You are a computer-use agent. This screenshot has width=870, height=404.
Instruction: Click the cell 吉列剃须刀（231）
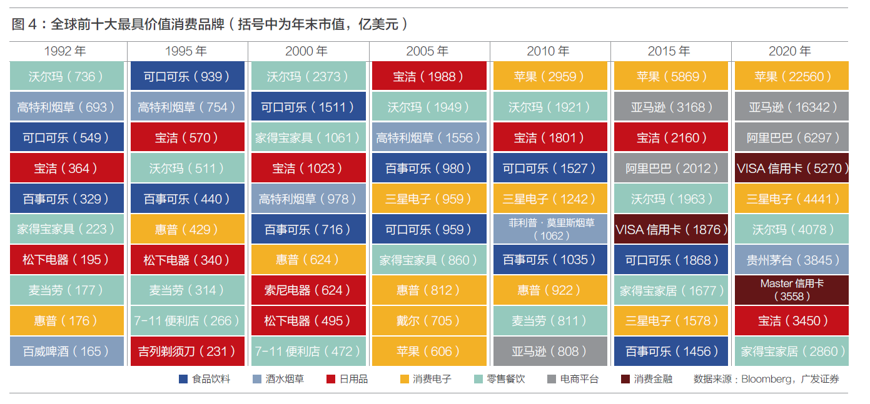point(188,352)
